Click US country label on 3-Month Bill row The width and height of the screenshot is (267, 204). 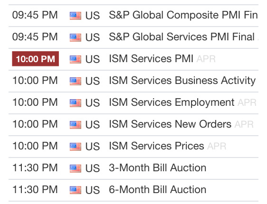point(93,168)
